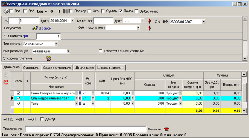Check the Ответственное хранение checkbox
This screenshot has height=138, width=249.
[100, 51]
